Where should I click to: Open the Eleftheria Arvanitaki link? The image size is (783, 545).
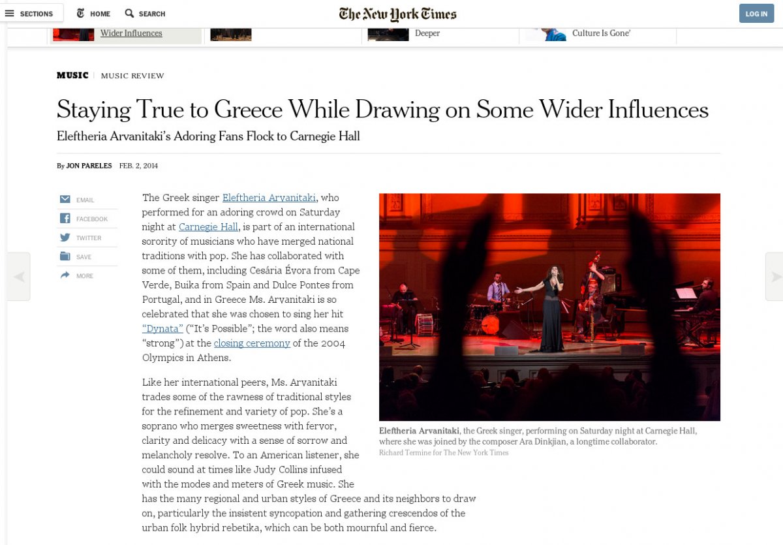(x=269, y=198)
